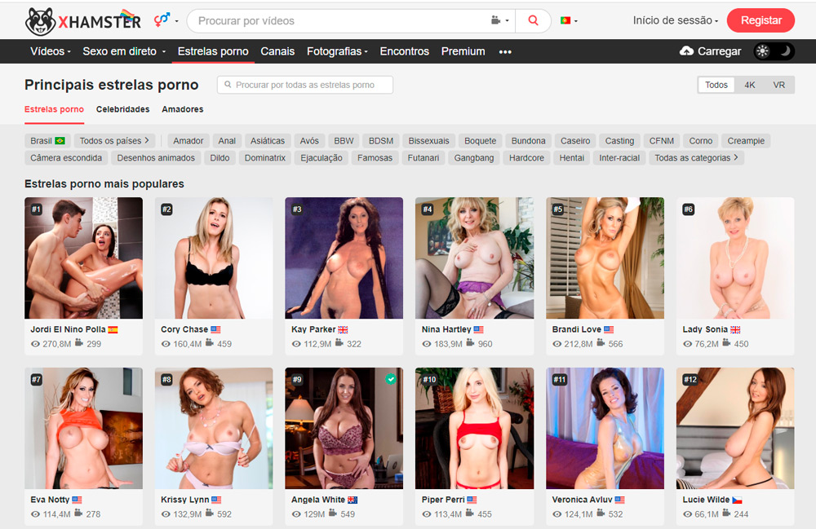Screen dimensions: 816x529
Task: Select the Hentai category chip
Action: (571, 158)
